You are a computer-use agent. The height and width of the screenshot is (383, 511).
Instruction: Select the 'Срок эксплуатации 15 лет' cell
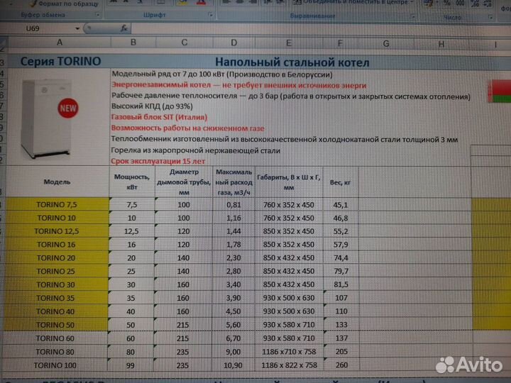(x=158, y=161)
